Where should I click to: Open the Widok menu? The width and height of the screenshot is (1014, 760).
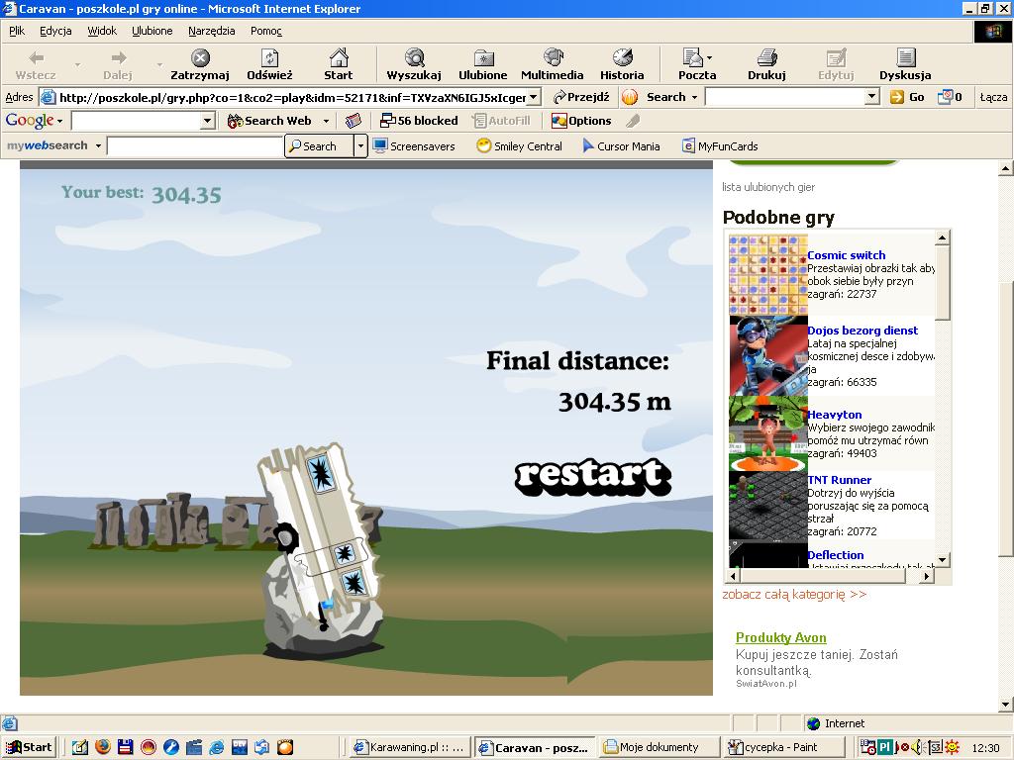click(102, 31)
